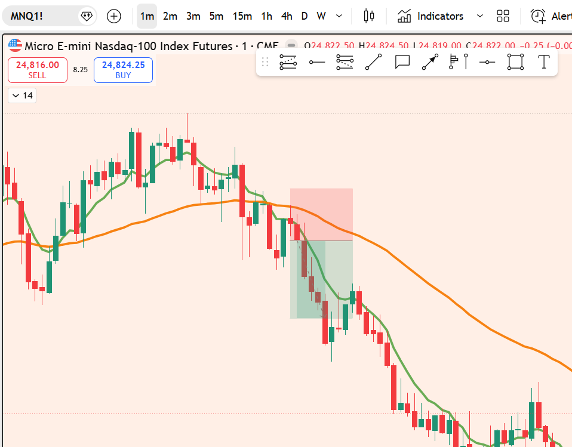Select the callout comment drawing tool
Screen dimensions: 572x447
coord(402,62)
